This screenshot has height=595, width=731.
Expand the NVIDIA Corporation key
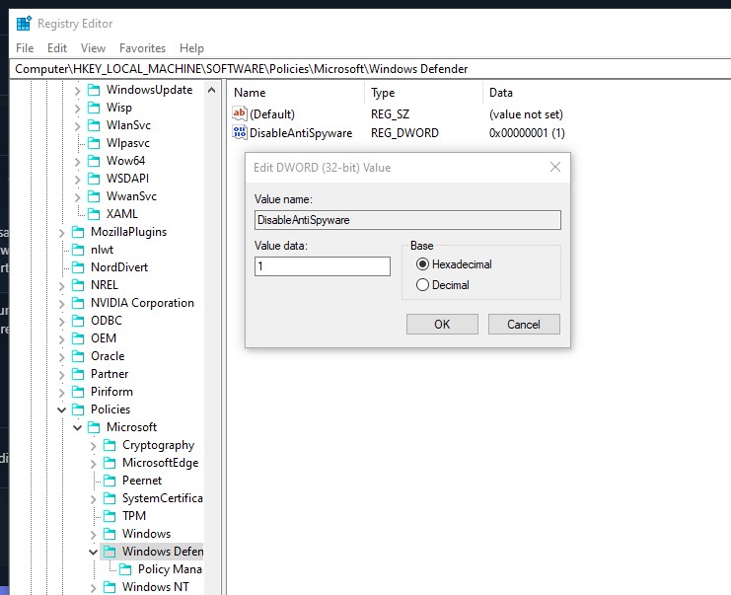[61, 303]
